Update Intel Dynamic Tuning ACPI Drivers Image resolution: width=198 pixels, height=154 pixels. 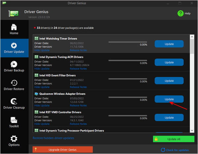(169, 62)
